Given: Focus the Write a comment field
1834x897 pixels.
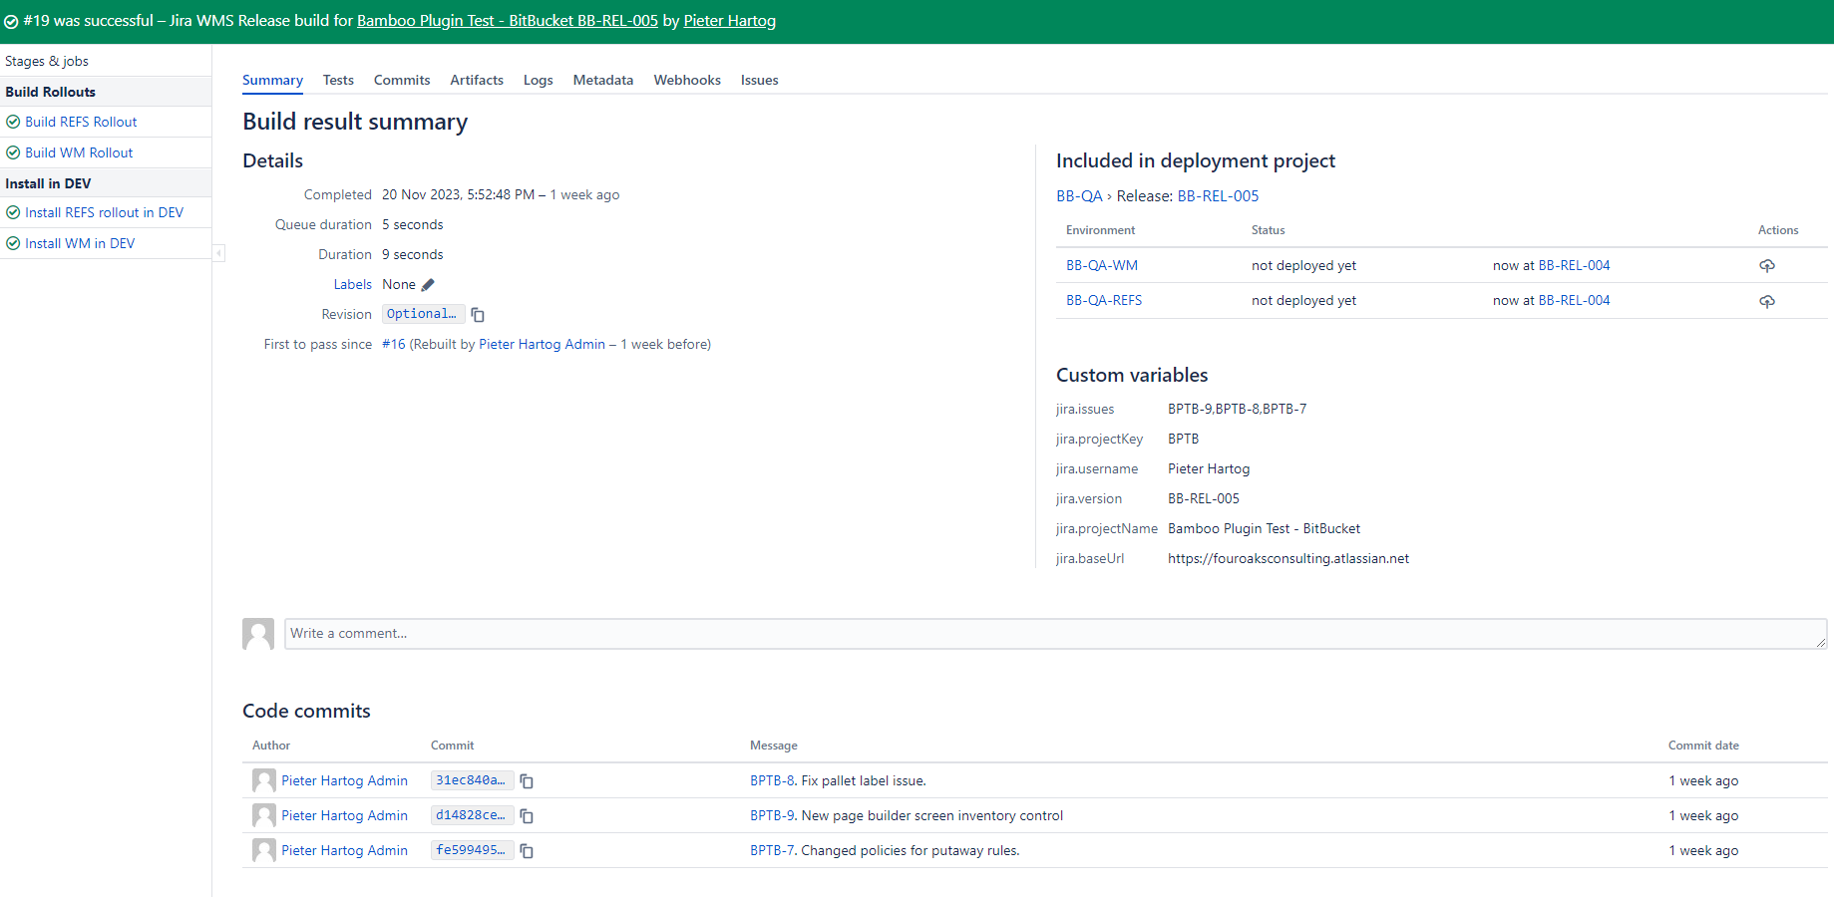Looking at the screenshot, I should pyautogui.click(x=1055, y=634).
